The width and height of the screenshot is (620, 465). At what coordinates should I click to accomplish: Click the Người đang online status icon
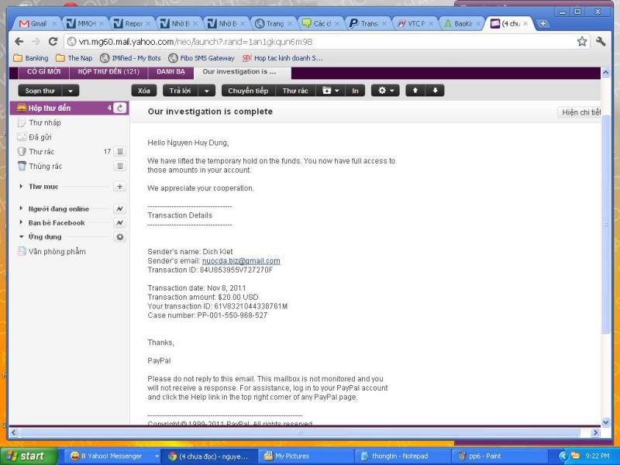[120, 208]
